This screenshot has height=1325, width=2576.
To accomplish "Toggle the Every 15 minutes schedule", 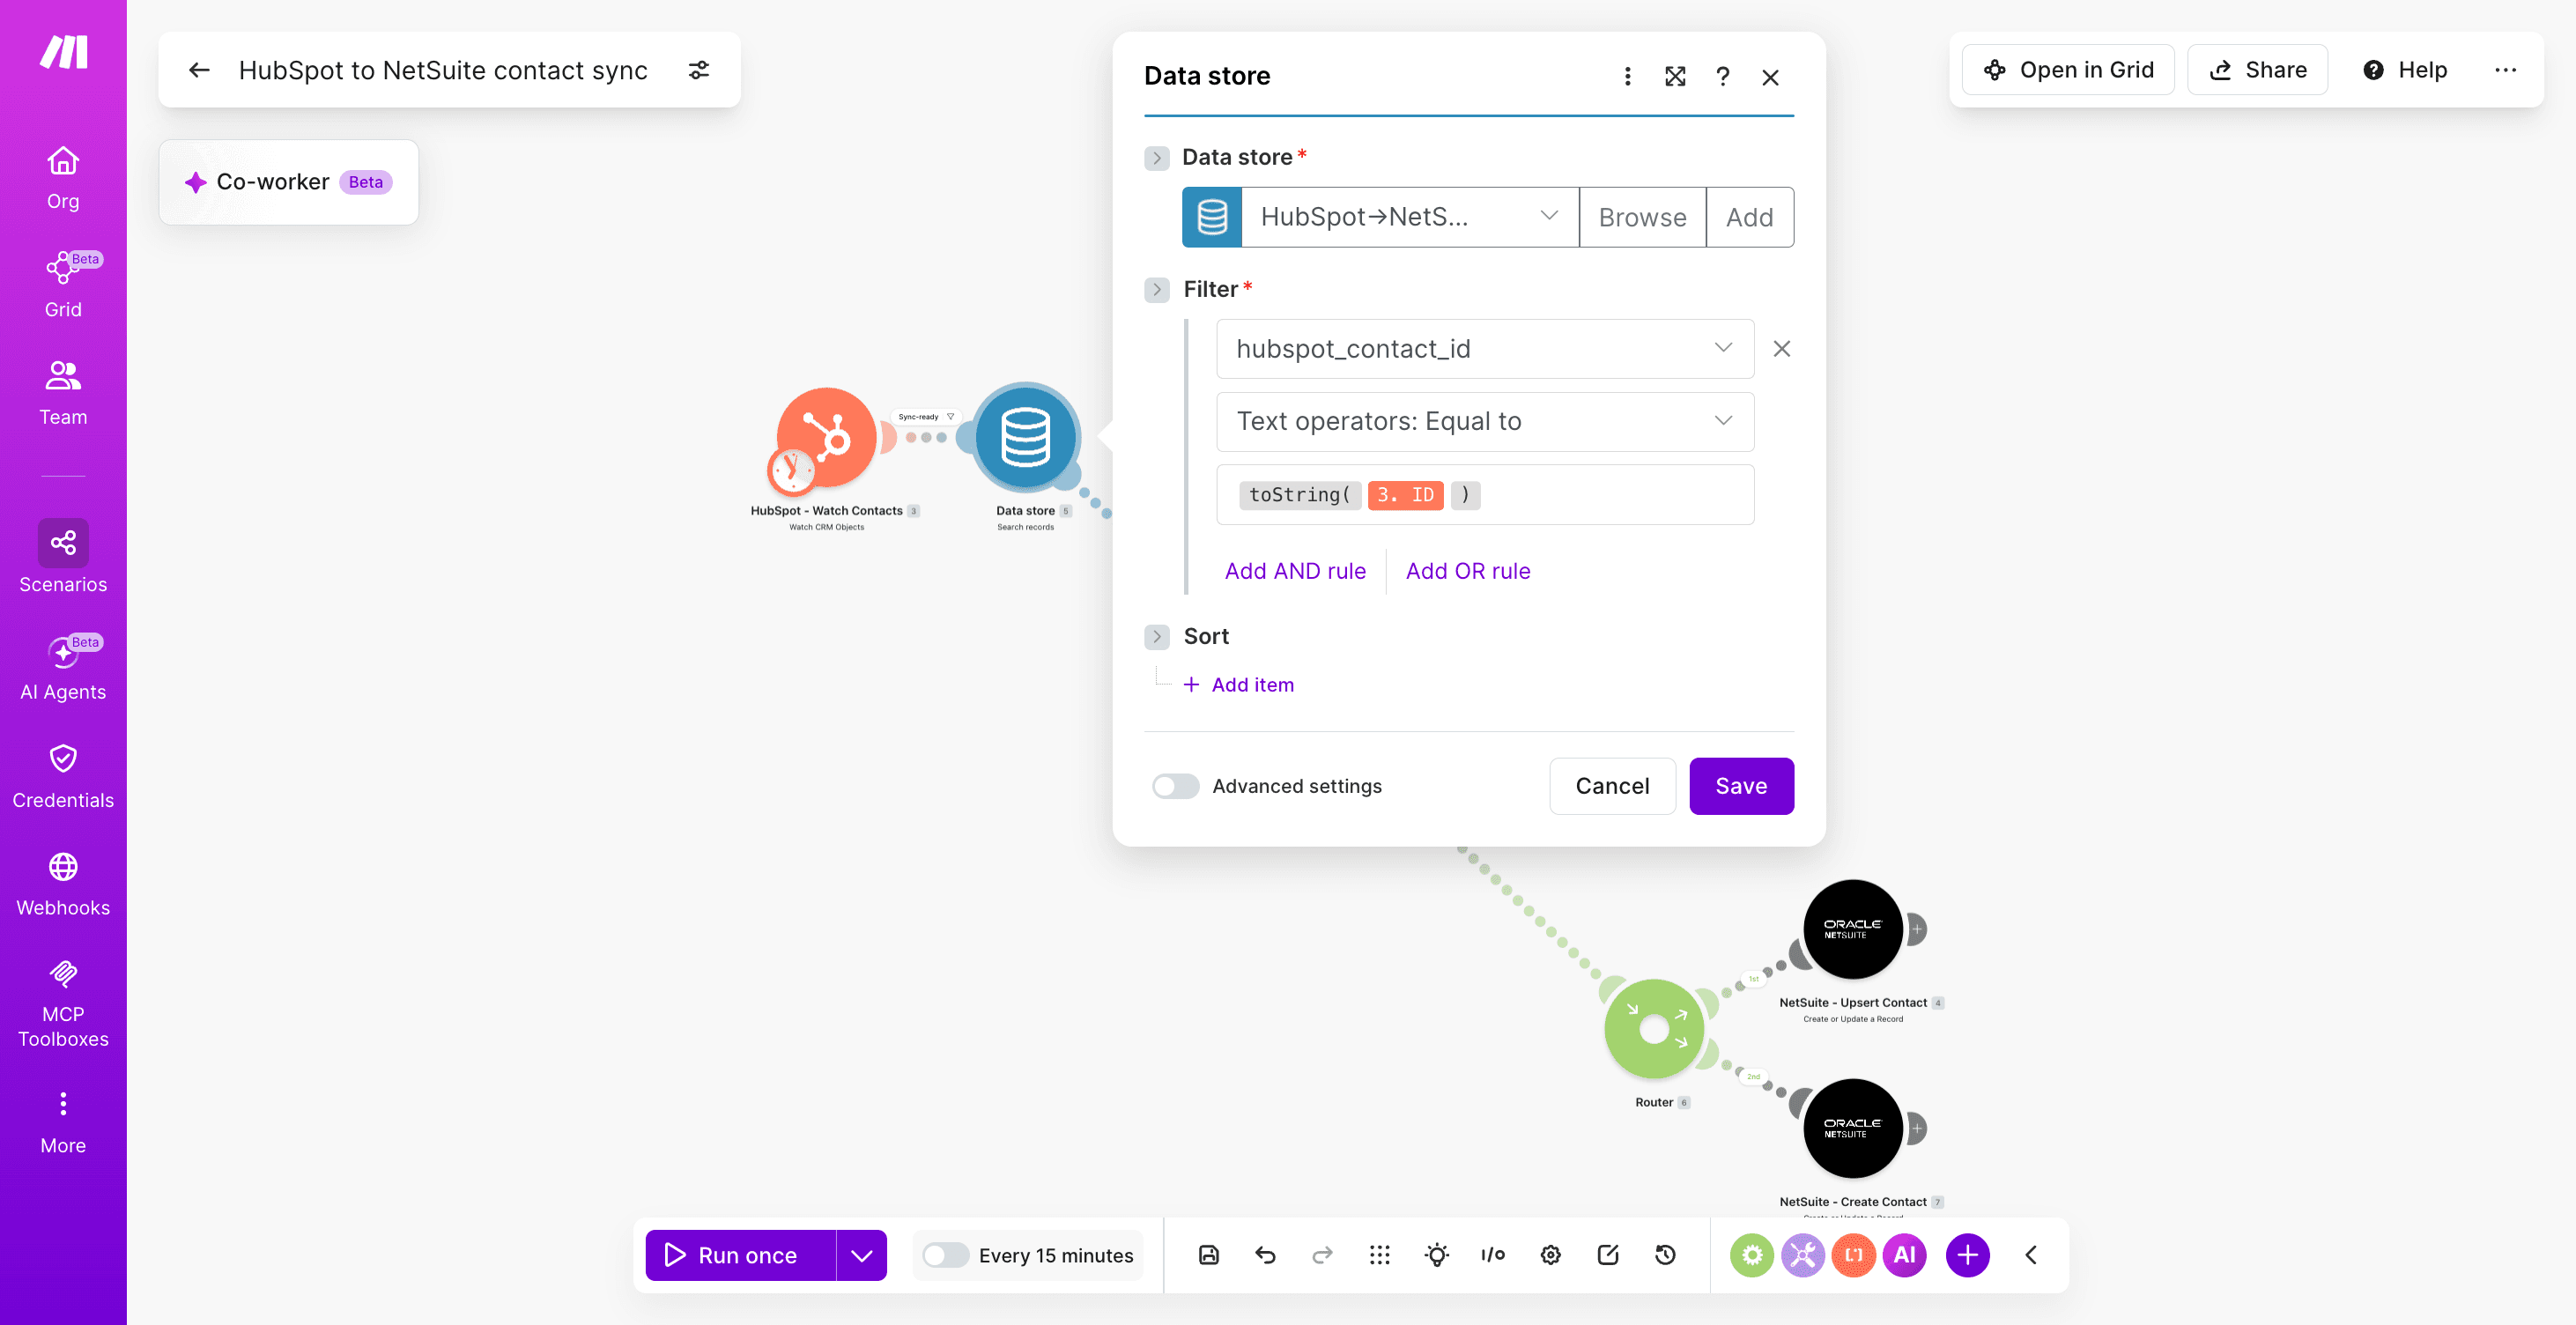I will point(945,1255).
